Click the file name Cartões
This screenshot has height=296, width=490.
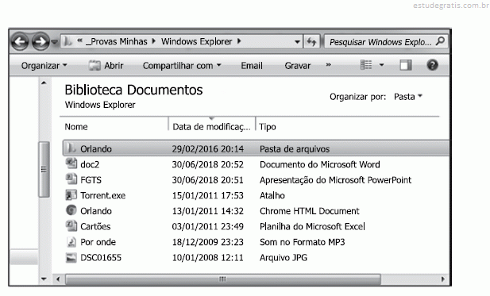click(95, 226)
